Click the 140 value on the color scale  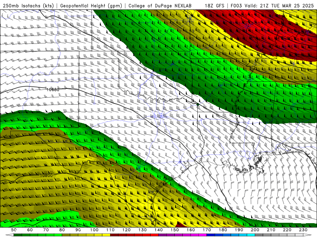[158, 230]
